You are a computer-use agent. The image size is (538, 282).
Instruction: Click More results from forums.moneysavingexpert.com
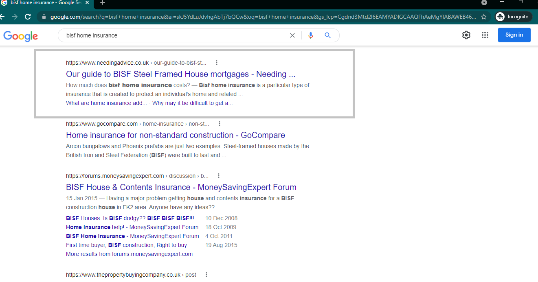click(129, 254)
